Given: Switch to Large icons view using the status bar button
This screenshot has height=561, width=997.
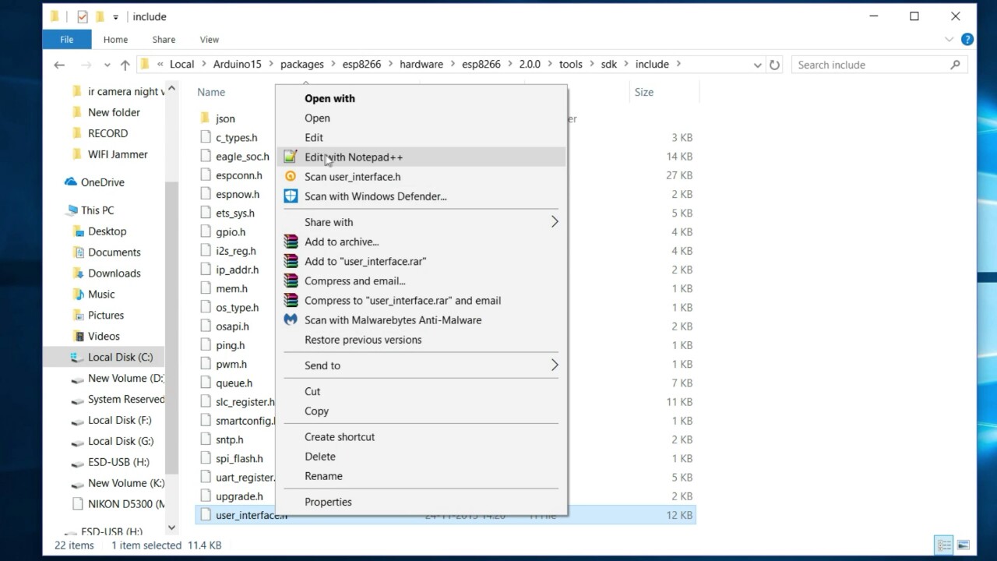Looking at the screenshot, I should pyautogui.click(x=963, y=545).
